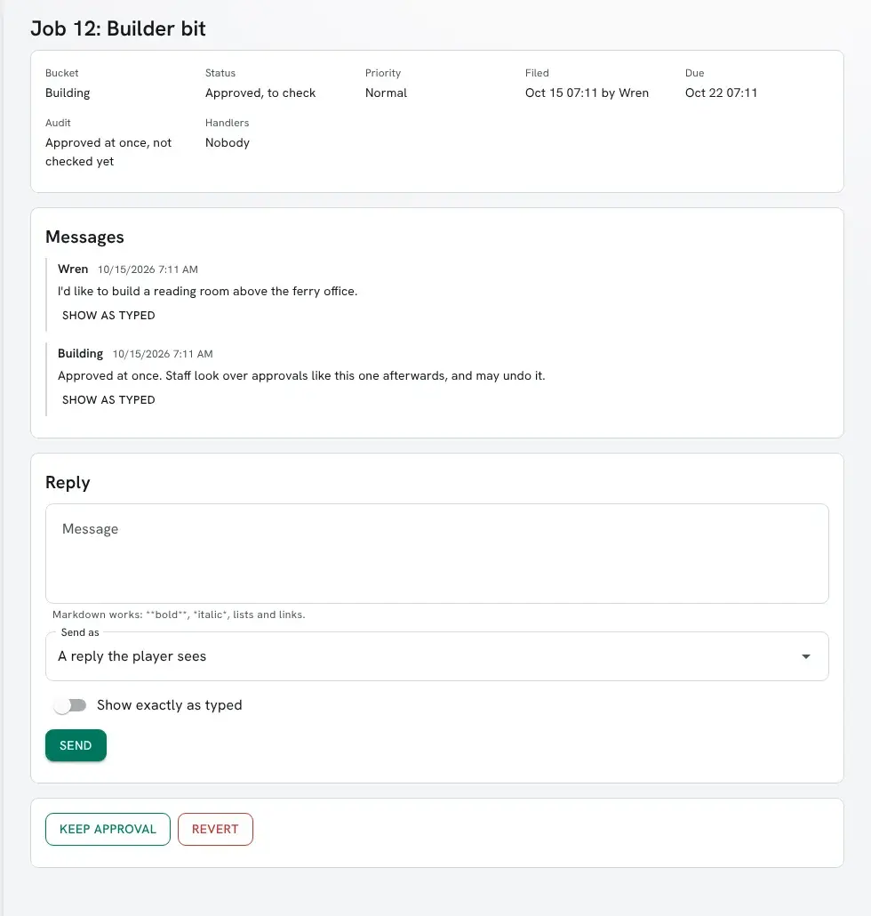This screenshot has height=916, width=871.
Task: Click the Job 12: Builder bit heading
Action: click(x=118, y=28)
